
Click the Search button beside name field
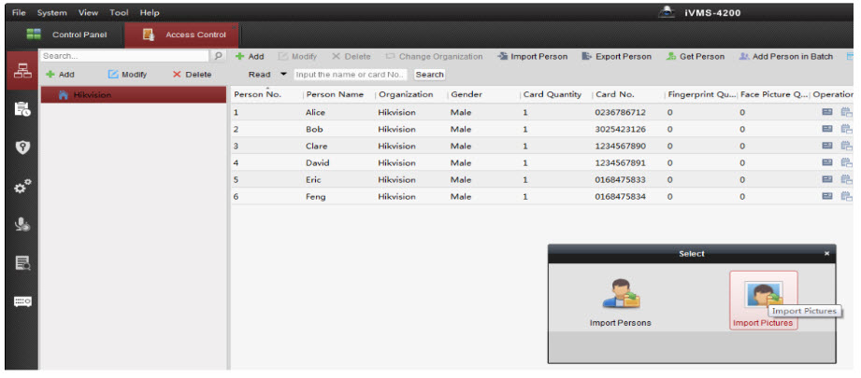(x=429, y=75)
